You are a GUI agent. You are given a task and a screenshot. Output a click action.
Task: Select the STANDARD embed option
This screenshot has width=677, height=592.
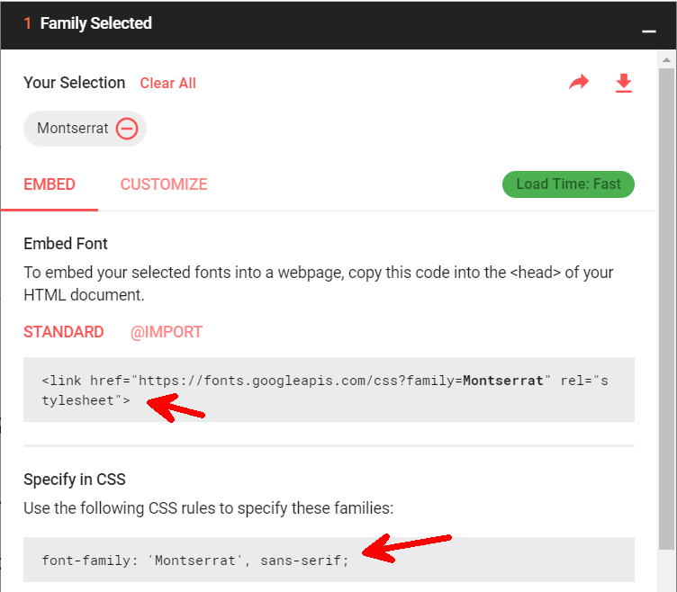click(64, 332)
